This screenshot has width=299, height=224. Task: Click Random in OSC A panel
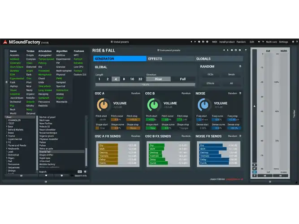click(135, 94)
